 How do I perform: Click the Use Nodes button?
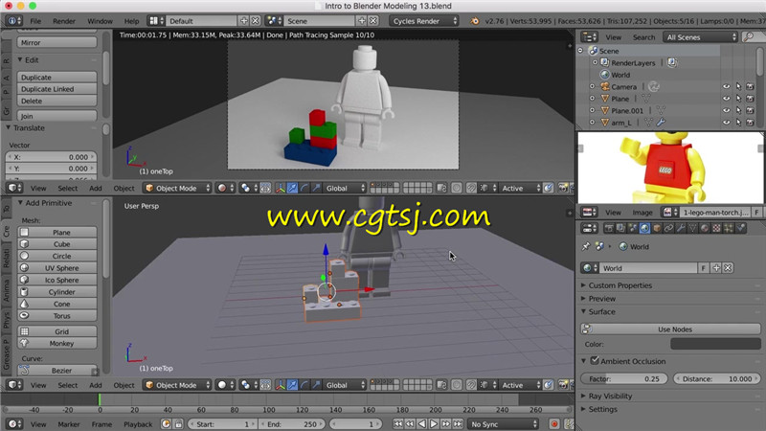point(670,329)
